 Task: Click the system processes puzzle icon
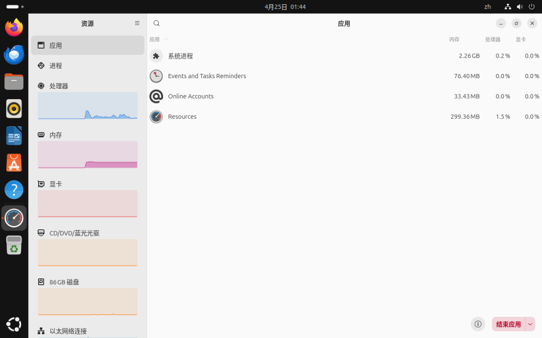click(156, 56)
